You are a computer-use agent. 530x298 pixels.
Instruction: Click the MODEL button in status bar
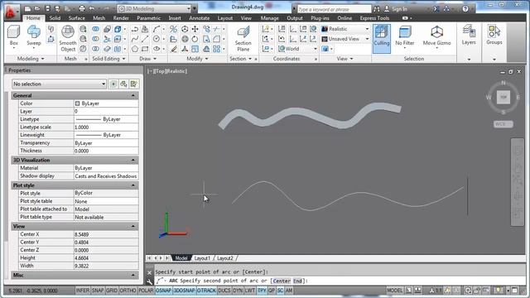coord(395,291)
